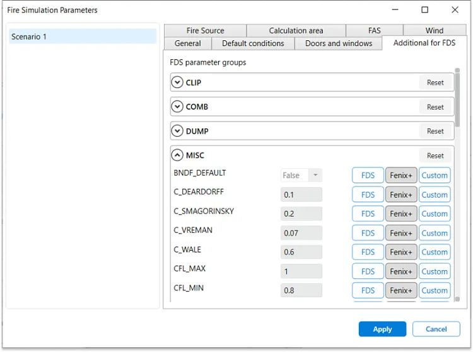Expand the CLIP parameter group chevron
This screenshot has width=473, height=352.
(x=177, y=82)
